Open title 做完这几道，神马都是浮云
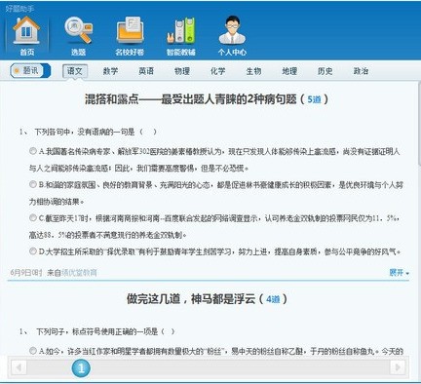This screenshot has width=421, height=384. (x=191, y=299)
